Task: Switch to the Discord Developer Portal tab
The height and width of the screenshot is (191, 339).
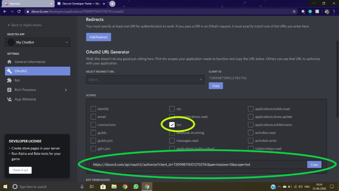Action: (x=80, y=4)
